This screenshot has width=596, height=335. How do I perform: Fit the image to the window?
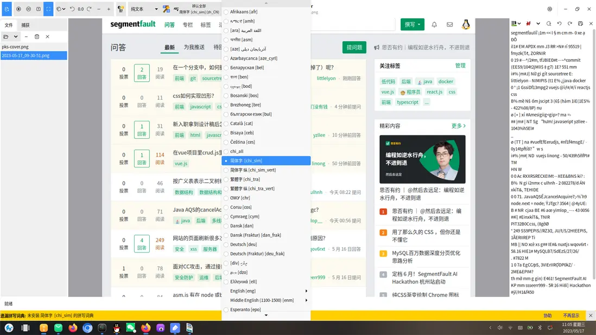tap(49, 9)
